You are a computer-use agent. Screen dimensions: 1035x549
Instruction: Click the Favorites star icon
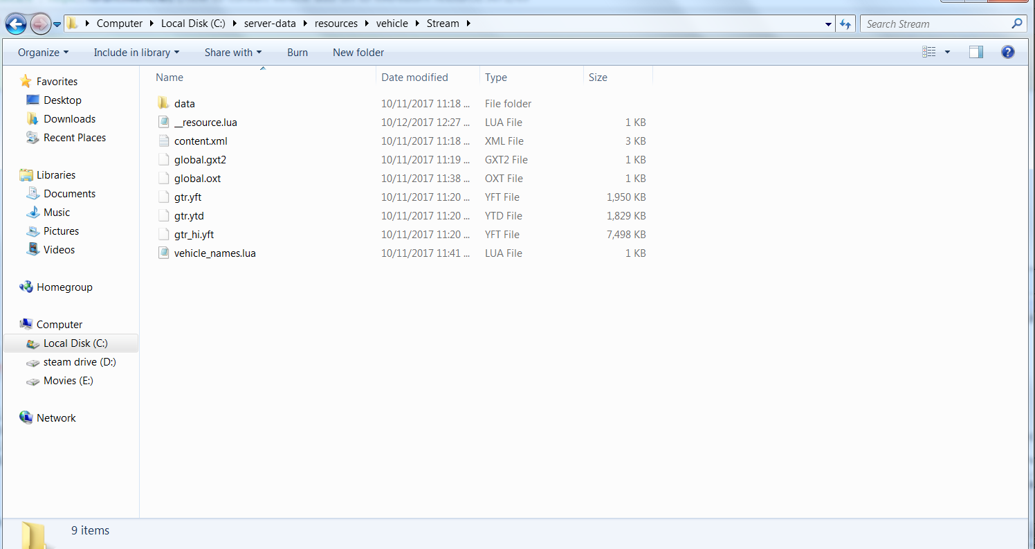[x=26, y=81]
